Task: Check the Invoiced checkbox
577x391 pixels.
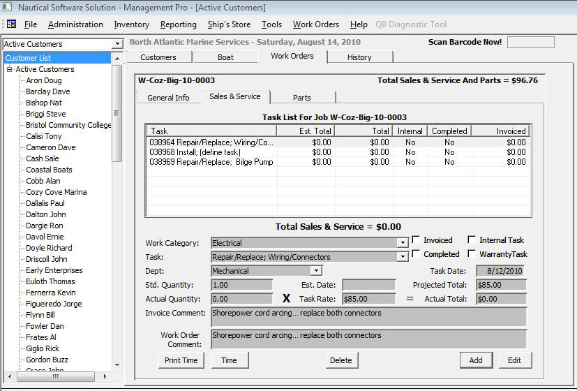Action: [x=416, y=240]
